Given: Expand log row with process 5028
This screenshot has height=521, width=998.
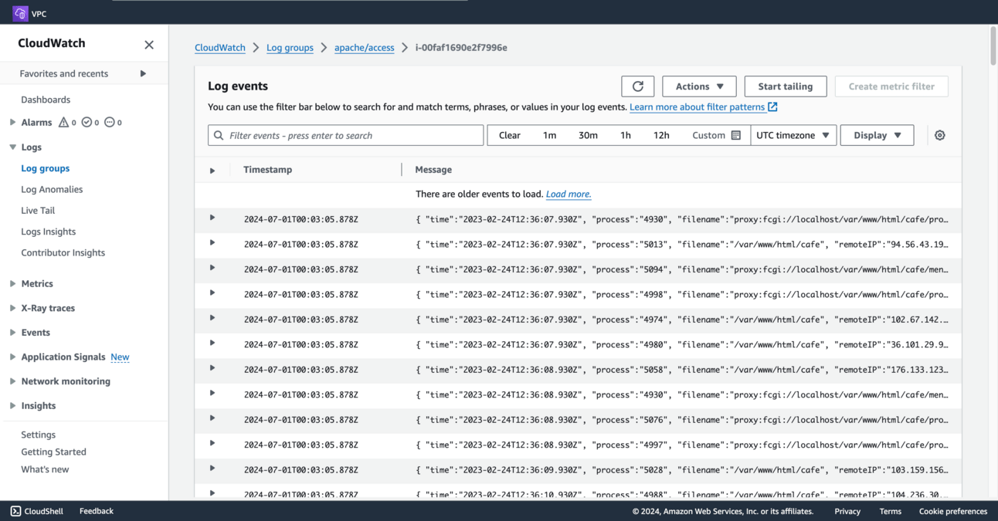Looking at the screenshot, I should point(212,469).
